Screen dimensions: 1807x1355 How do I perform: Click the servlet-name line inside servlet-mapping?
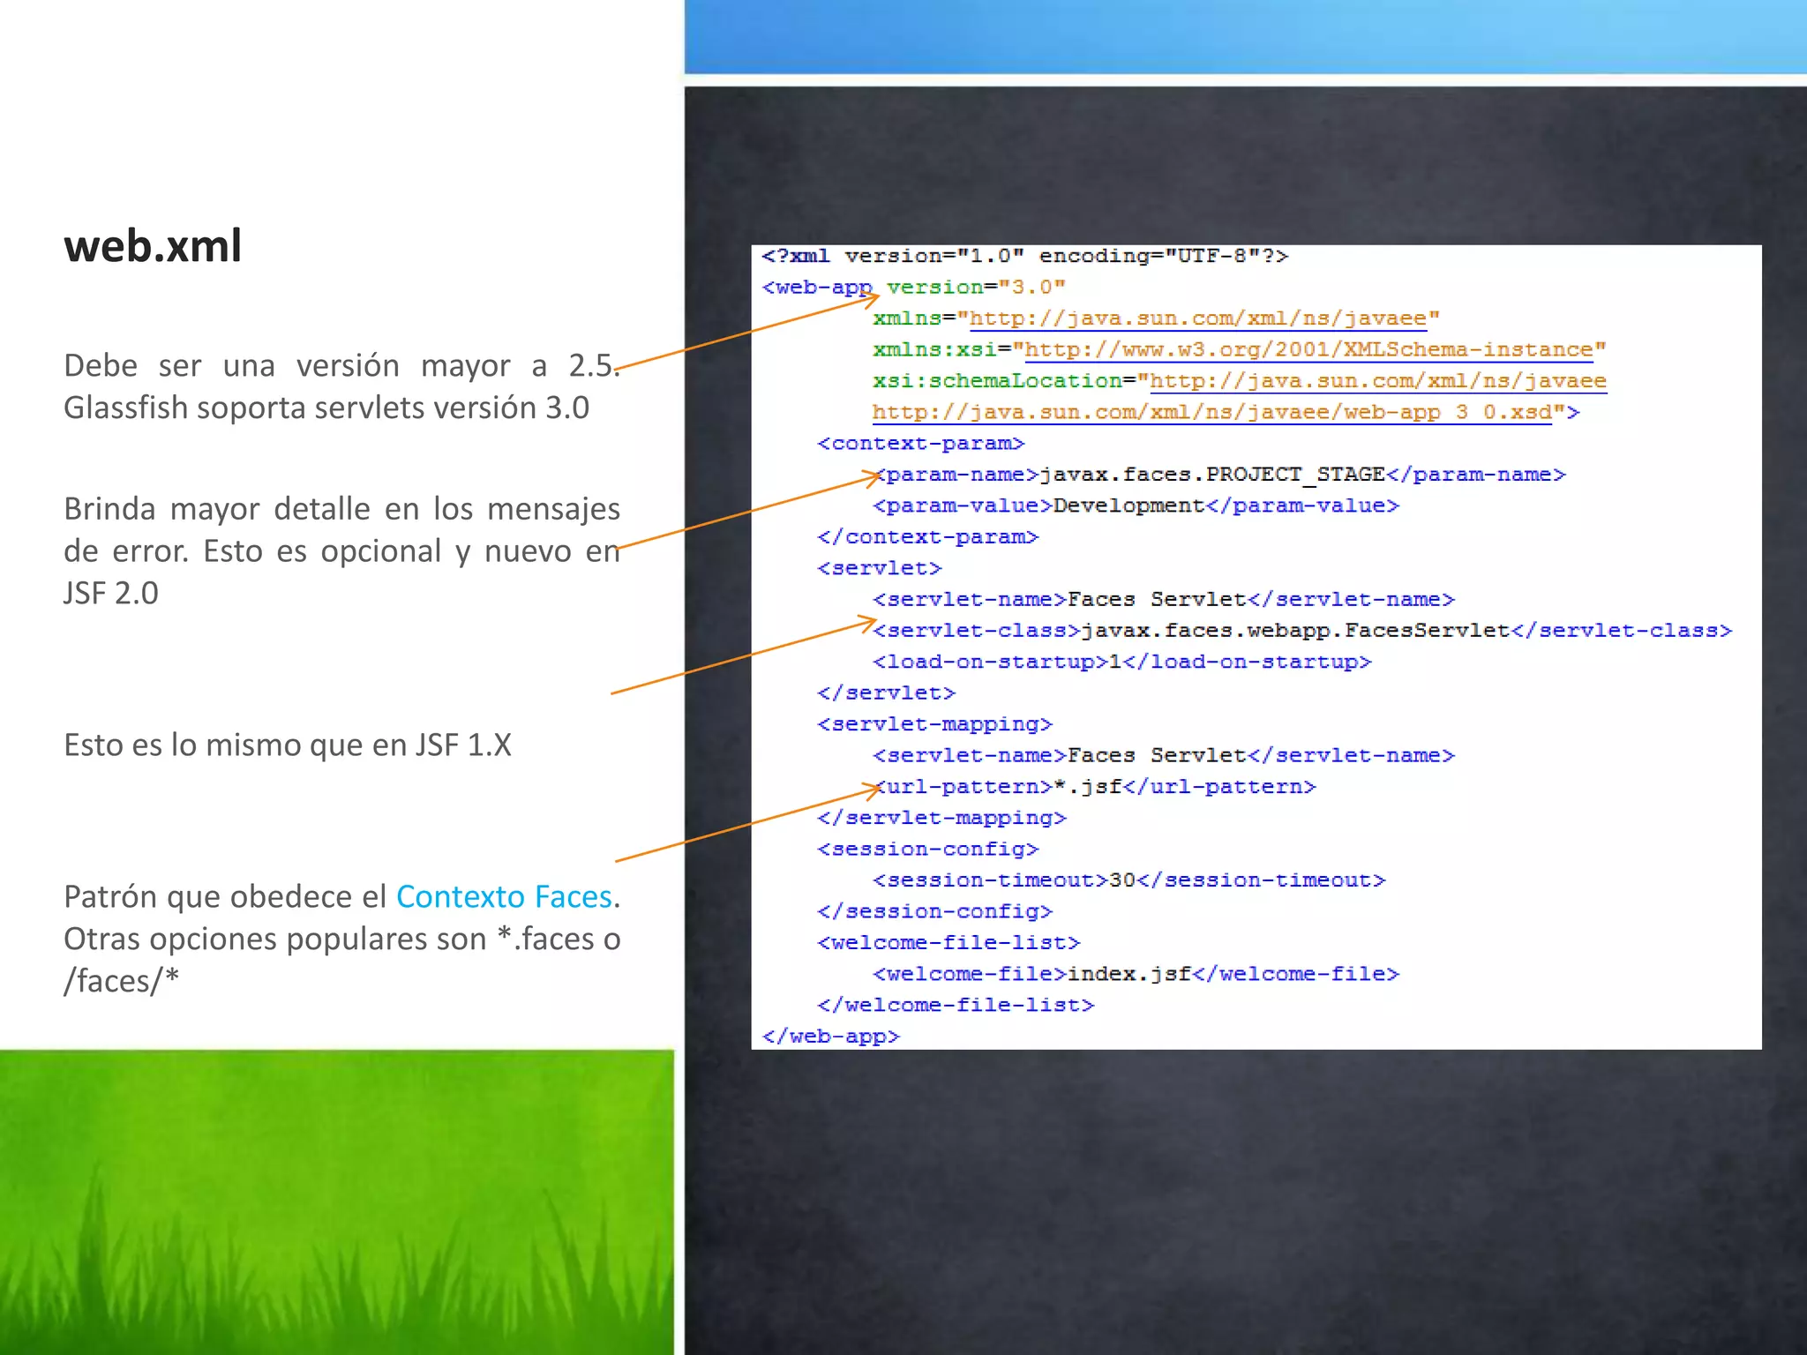click(1164, 755)
